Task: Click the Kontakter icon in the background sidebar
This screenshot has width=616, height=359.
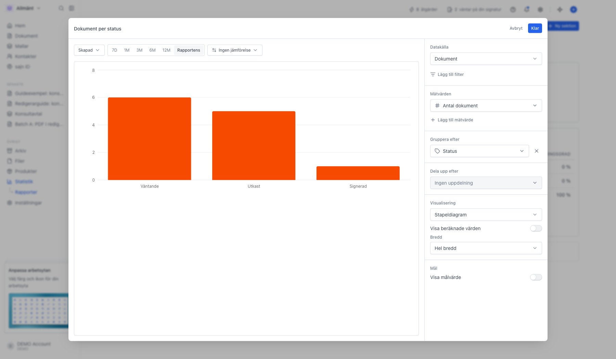Action: pyautogui.click(x=10, y=56)
